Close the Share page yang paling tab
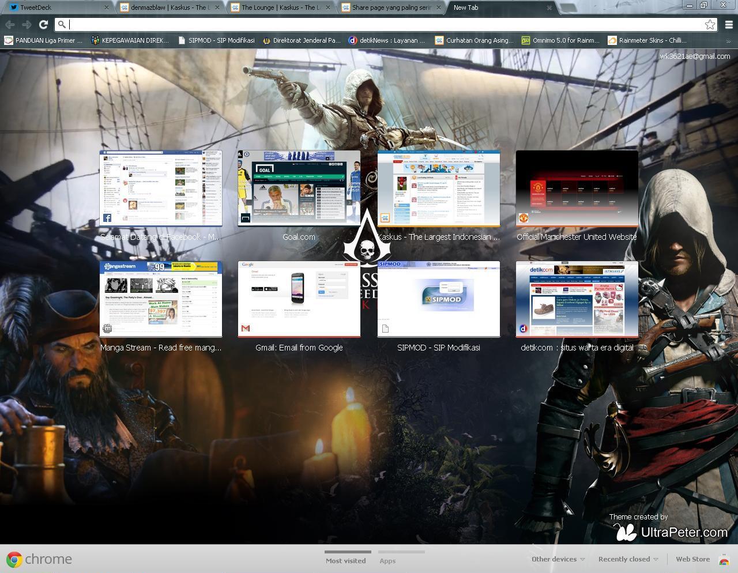This screenshot has width=738, height=573. [x=439, y=7]
